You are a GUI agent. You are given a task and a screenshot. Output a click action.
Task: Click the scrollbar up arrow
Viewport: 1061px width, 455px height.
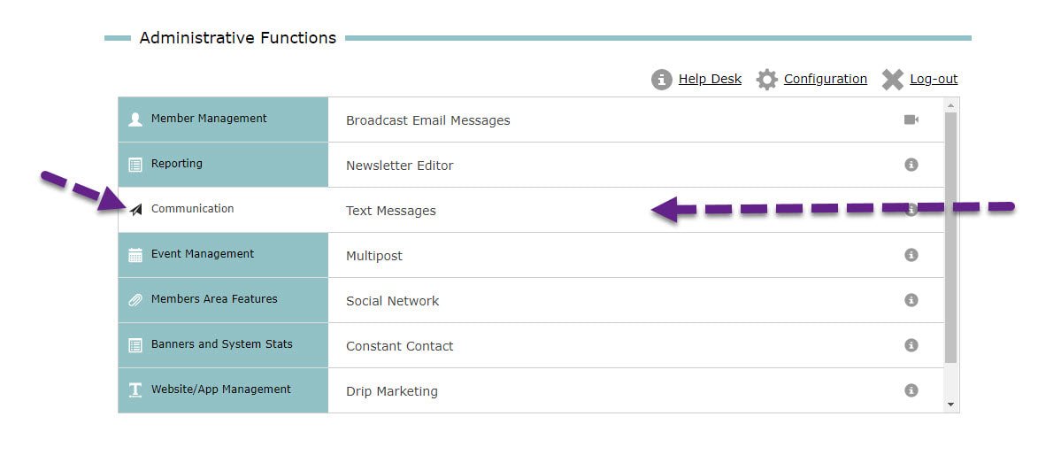950,105
